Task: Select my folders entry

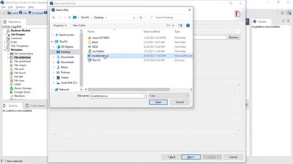Action: (x=98, y=51)
